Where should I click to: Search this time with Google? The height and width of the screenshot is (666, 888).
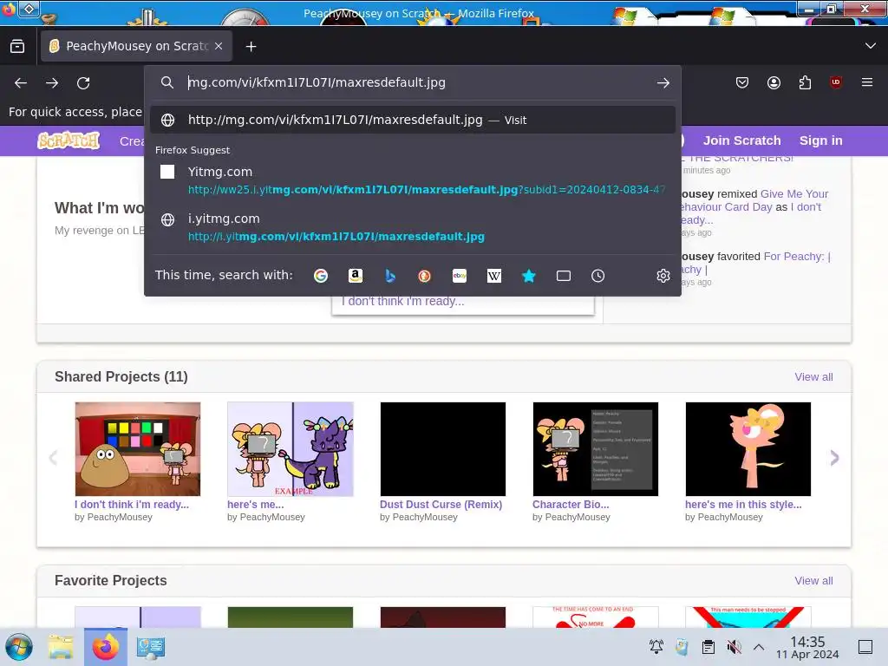pyautogui.click(x=321, y=276)
